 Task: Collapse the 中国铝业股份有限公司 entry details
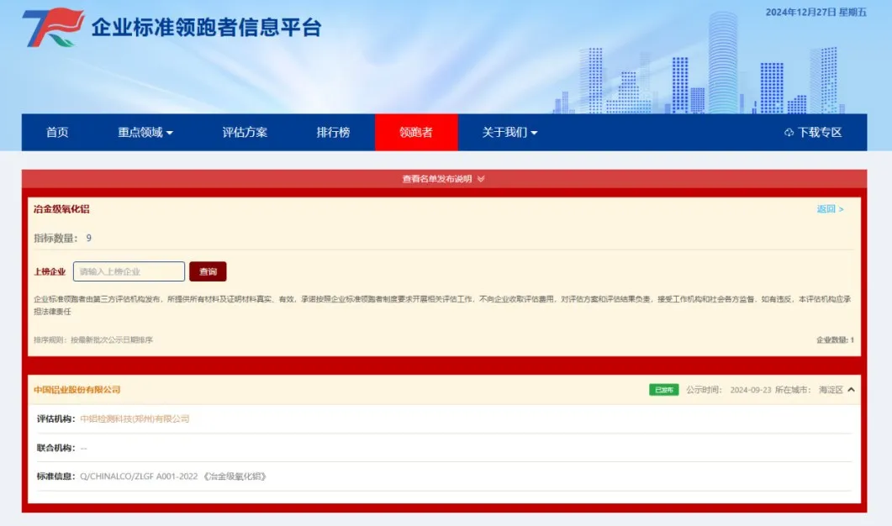(x=851, y=389)
